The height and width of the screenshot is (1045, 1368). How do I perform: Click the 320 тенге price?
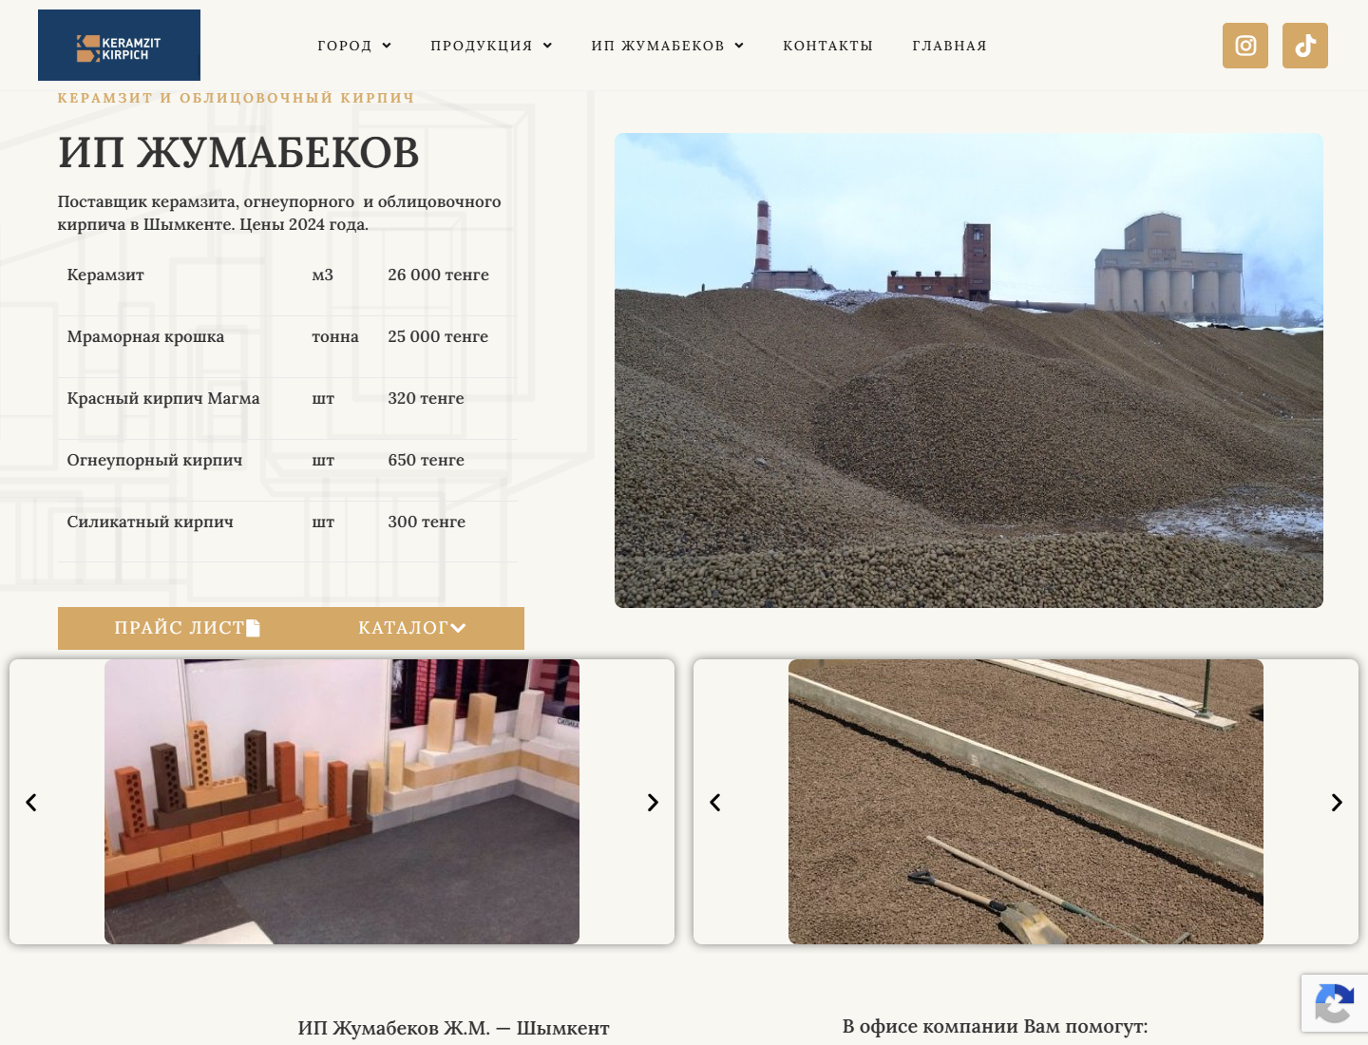[x=426, y=398]
